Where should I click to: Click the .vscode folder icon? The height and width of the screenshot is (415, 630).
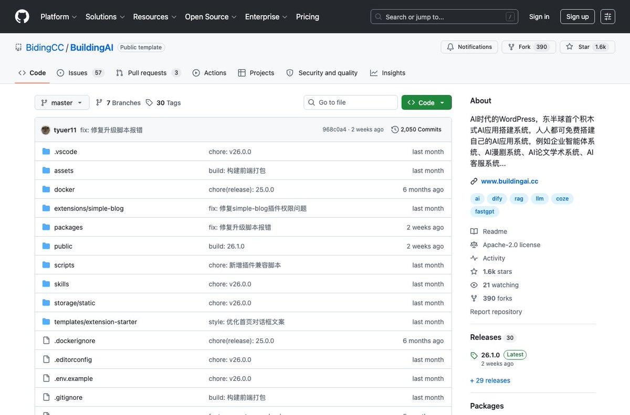tap(46, 152)
